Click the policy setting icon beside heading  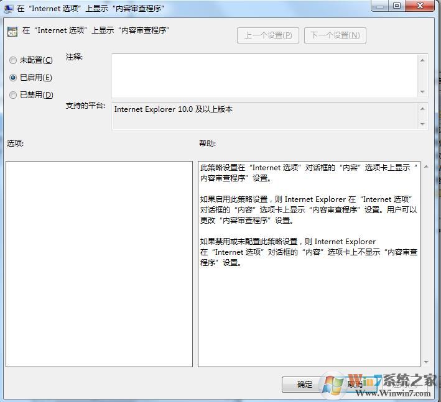[12, 32]
